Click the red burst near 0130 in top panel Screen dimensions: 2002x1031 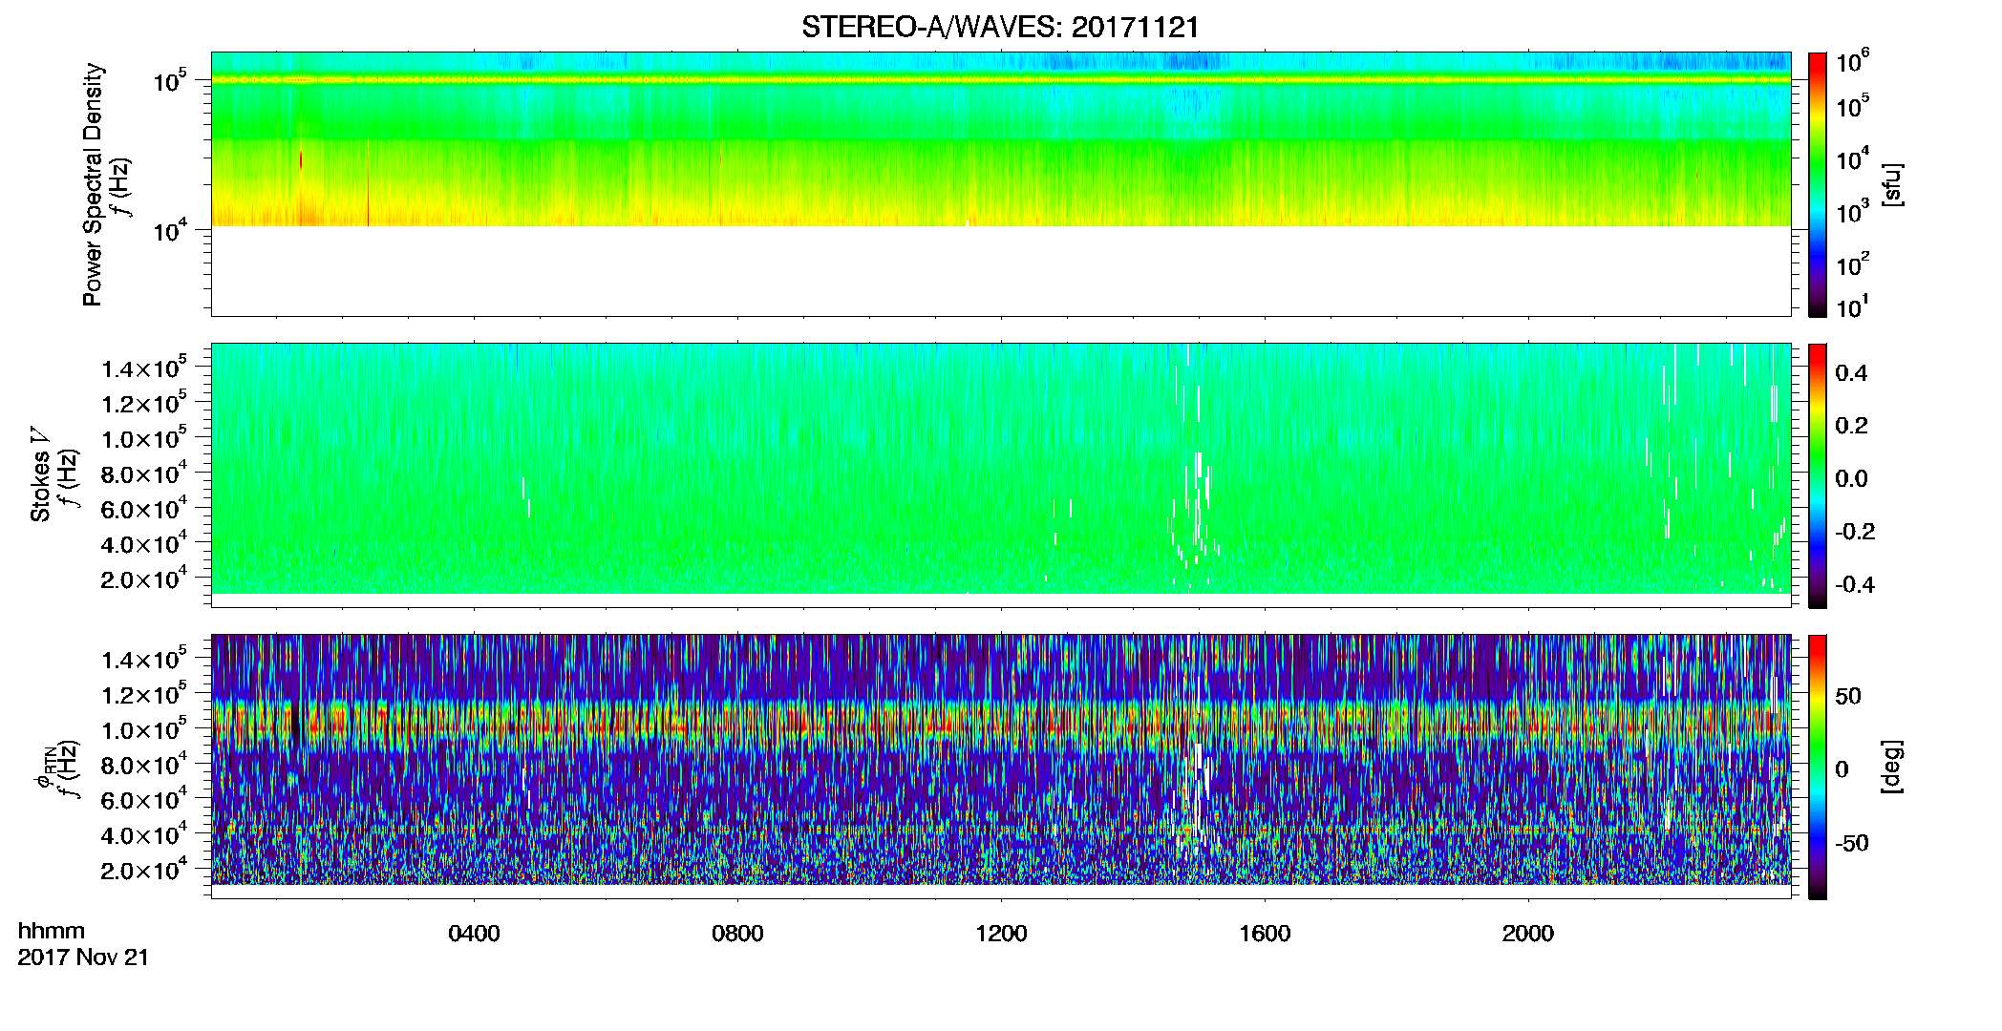[302, 160]
